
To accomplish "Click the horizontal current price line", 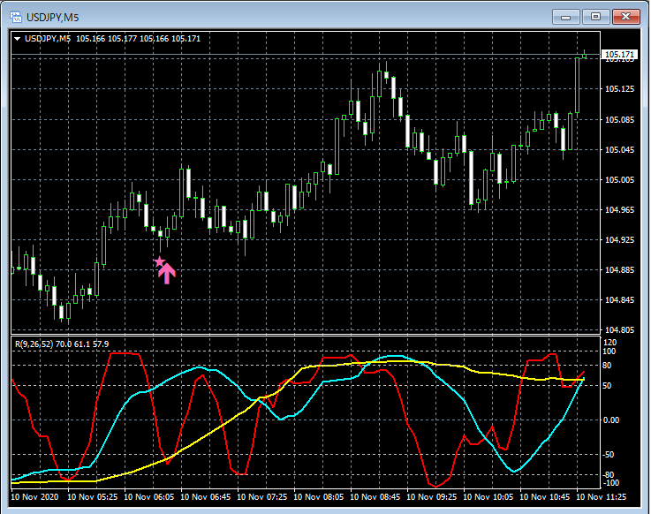I will click(x=306, y=55).
